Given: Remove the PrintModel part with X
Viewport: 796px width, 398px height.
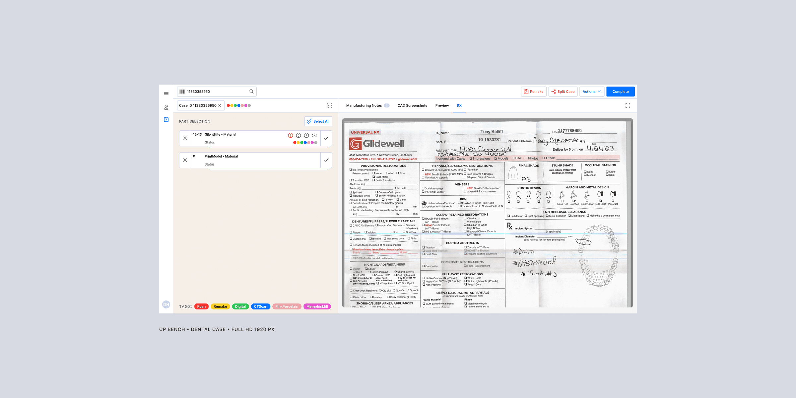Looking at the screenshot, I should pos(185,160).
